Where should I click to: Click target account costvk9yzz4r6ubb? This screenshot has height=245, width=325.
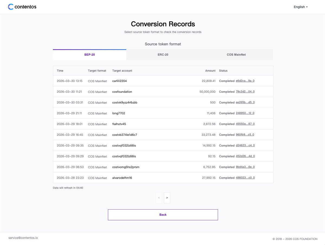click(125, 102)
